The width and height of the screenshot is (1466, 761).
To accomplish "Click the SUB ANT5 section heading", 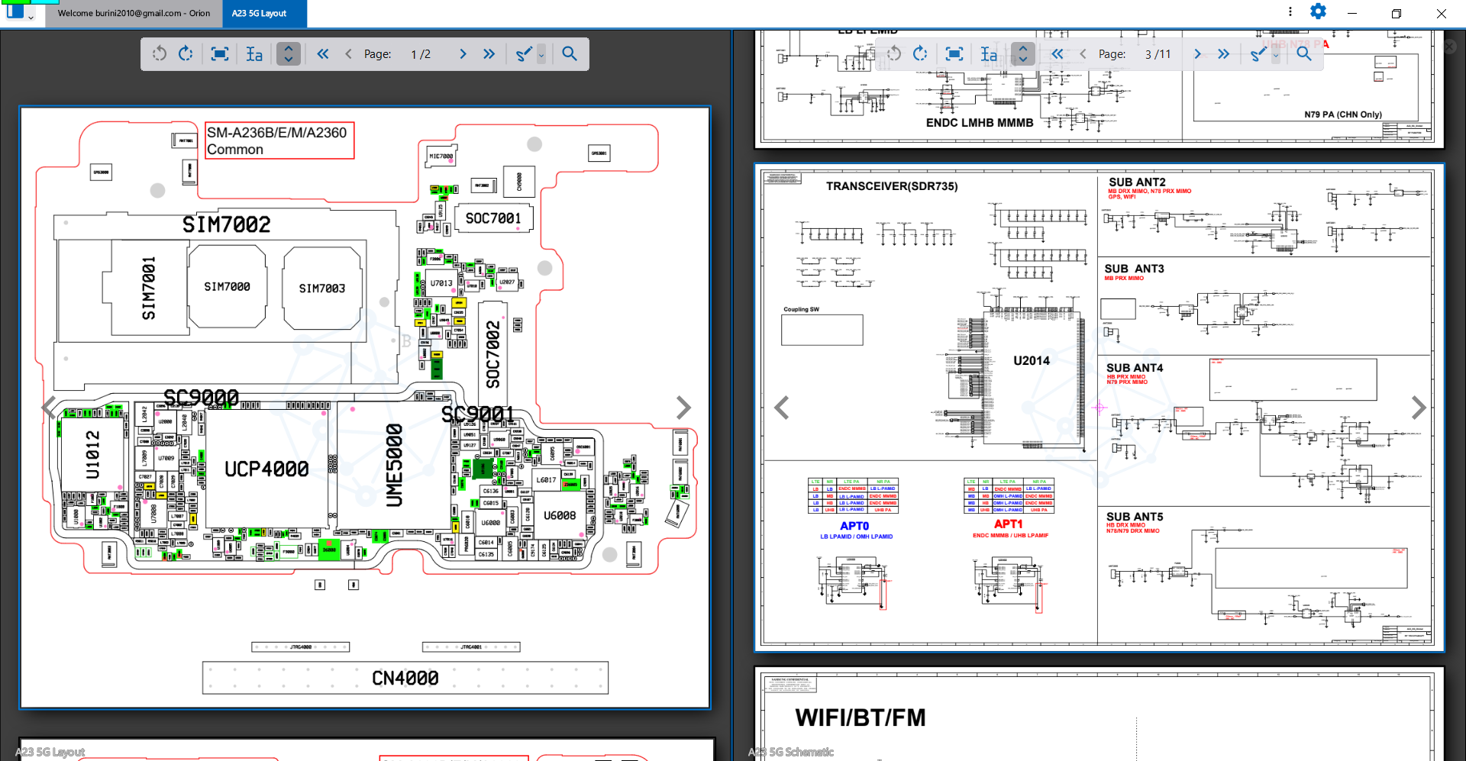I will 1135,517.
